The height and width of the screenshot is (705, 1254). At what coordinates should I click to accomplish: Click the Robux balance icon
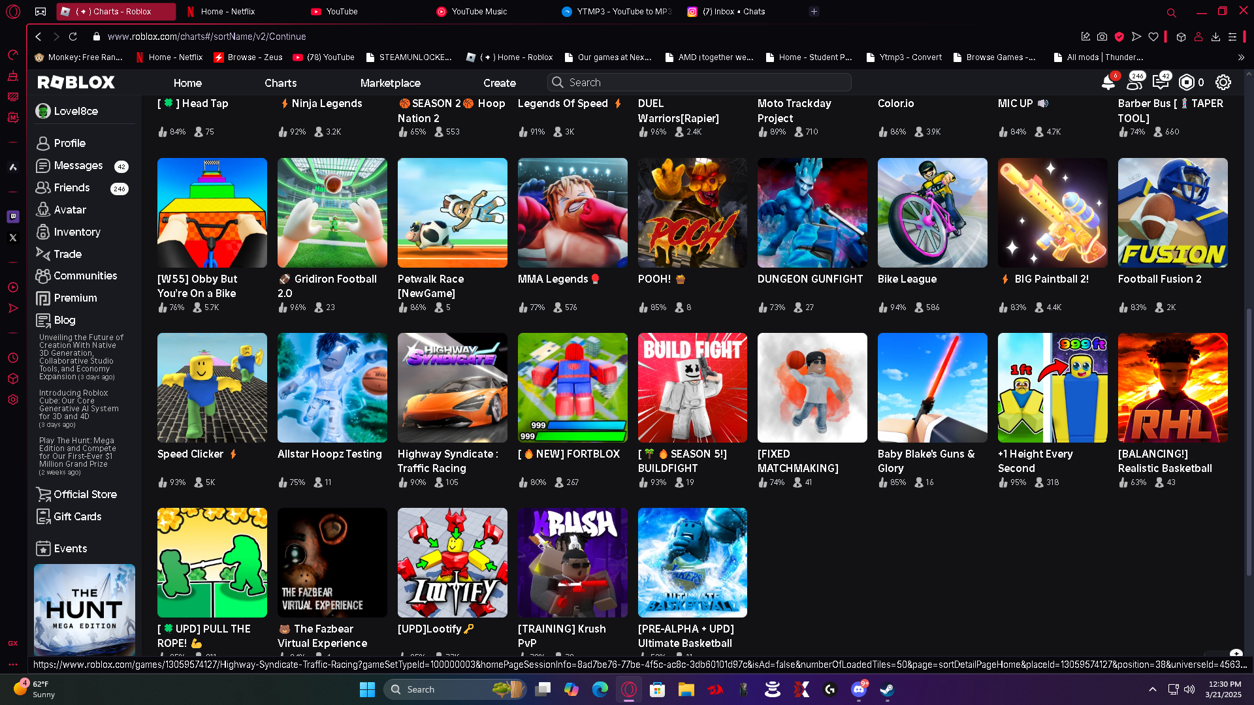tap(1187, 82)
